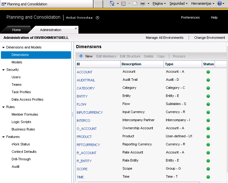
Task: Click the Read Mail envelope icon
Action: [135, 4]
